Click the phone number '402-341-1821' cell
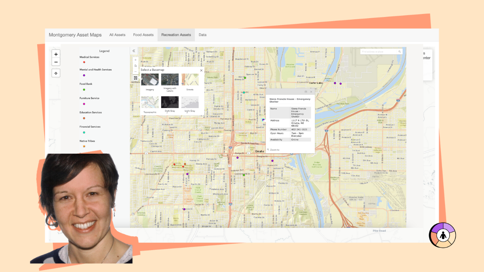The image size is (484, 272). [301, 130]
